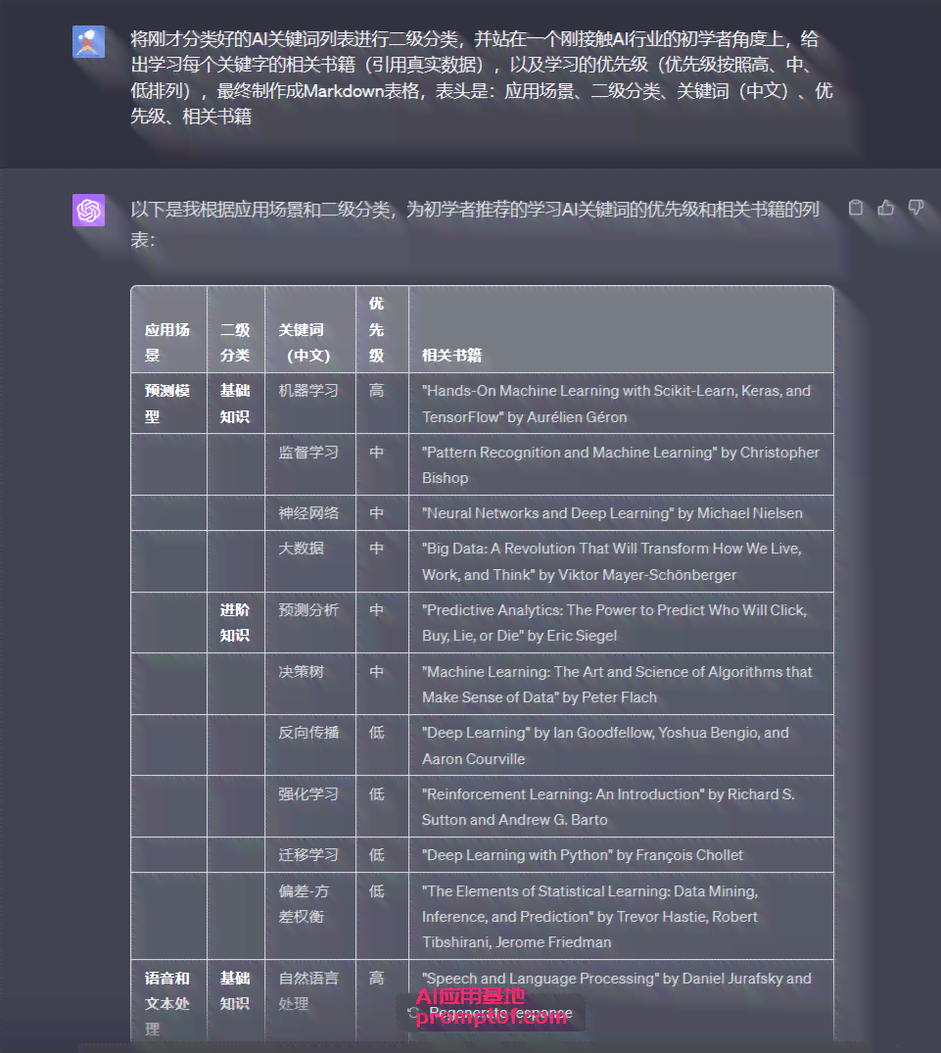Viewport: 941px width, 1053px height.
Task: Click the 迁移学习 keyword cell
Action: (x=310, y=855)
